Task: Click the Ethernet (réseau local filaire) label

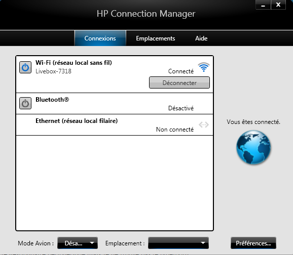Action: [77, 121]
